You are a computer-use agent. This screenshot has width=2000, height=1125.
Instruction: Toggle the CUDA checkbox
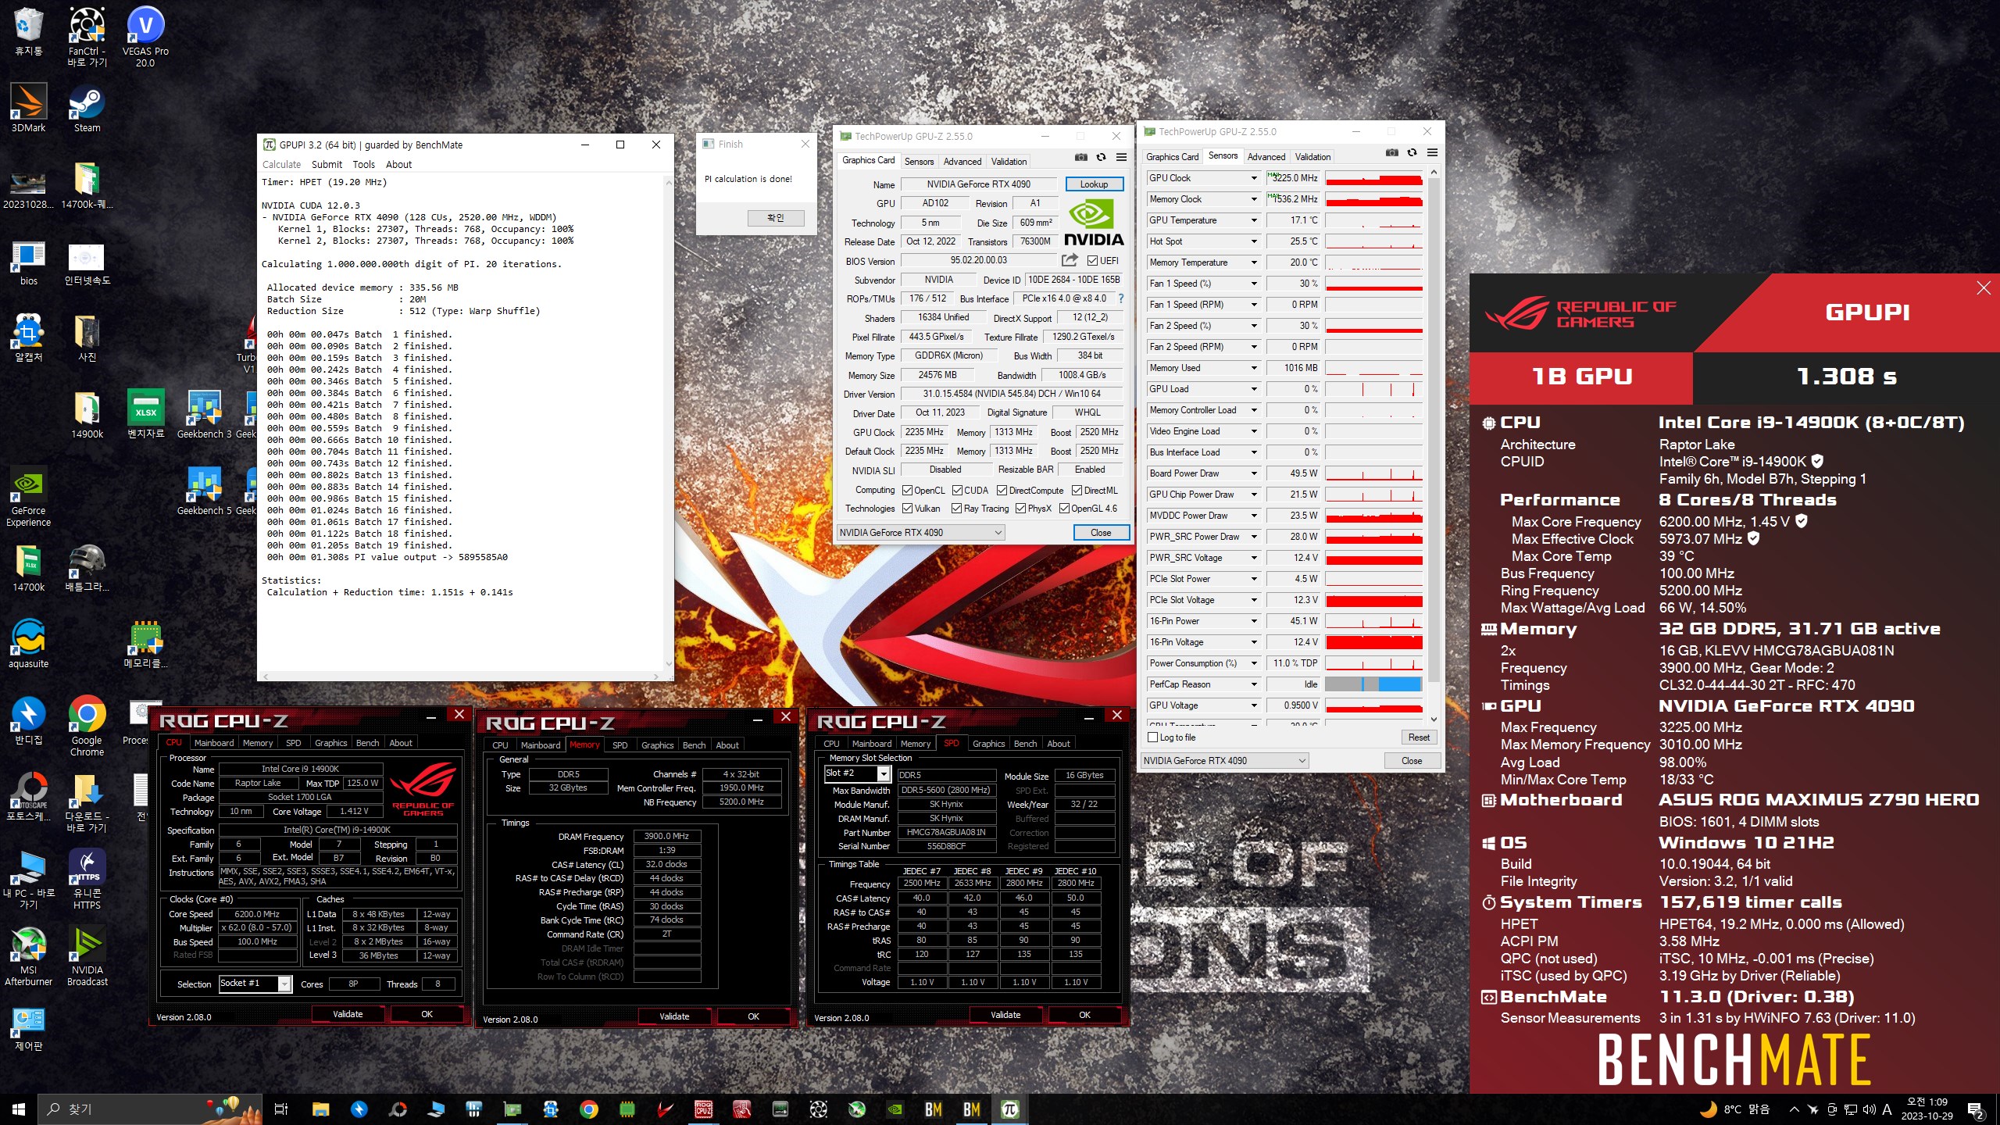point(957,491)
